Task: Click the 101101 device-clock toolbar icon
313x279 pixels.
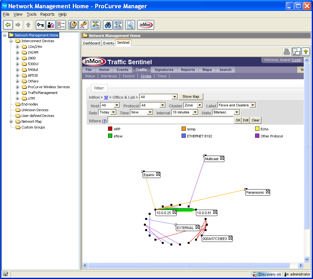Action: click(96, 25)
